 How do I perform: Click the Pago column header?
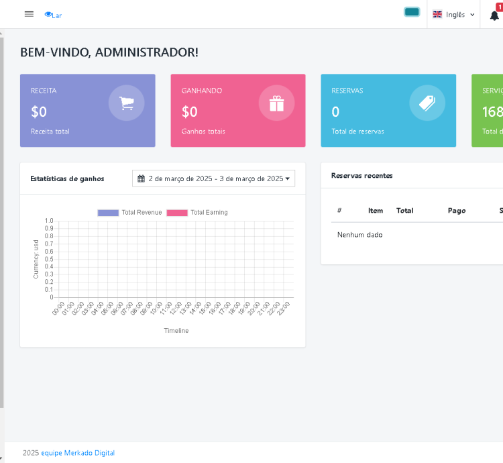click(456, 211)
